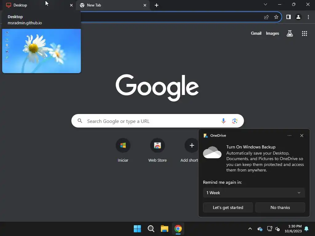
Task: Open the Chrome three-dot menu
Action: coord(308,17)
